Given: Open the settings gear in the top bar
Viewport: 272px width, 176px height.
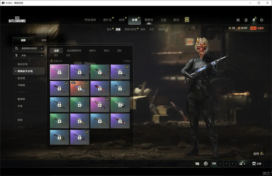Looking at the screenshot, I should 262,20.
